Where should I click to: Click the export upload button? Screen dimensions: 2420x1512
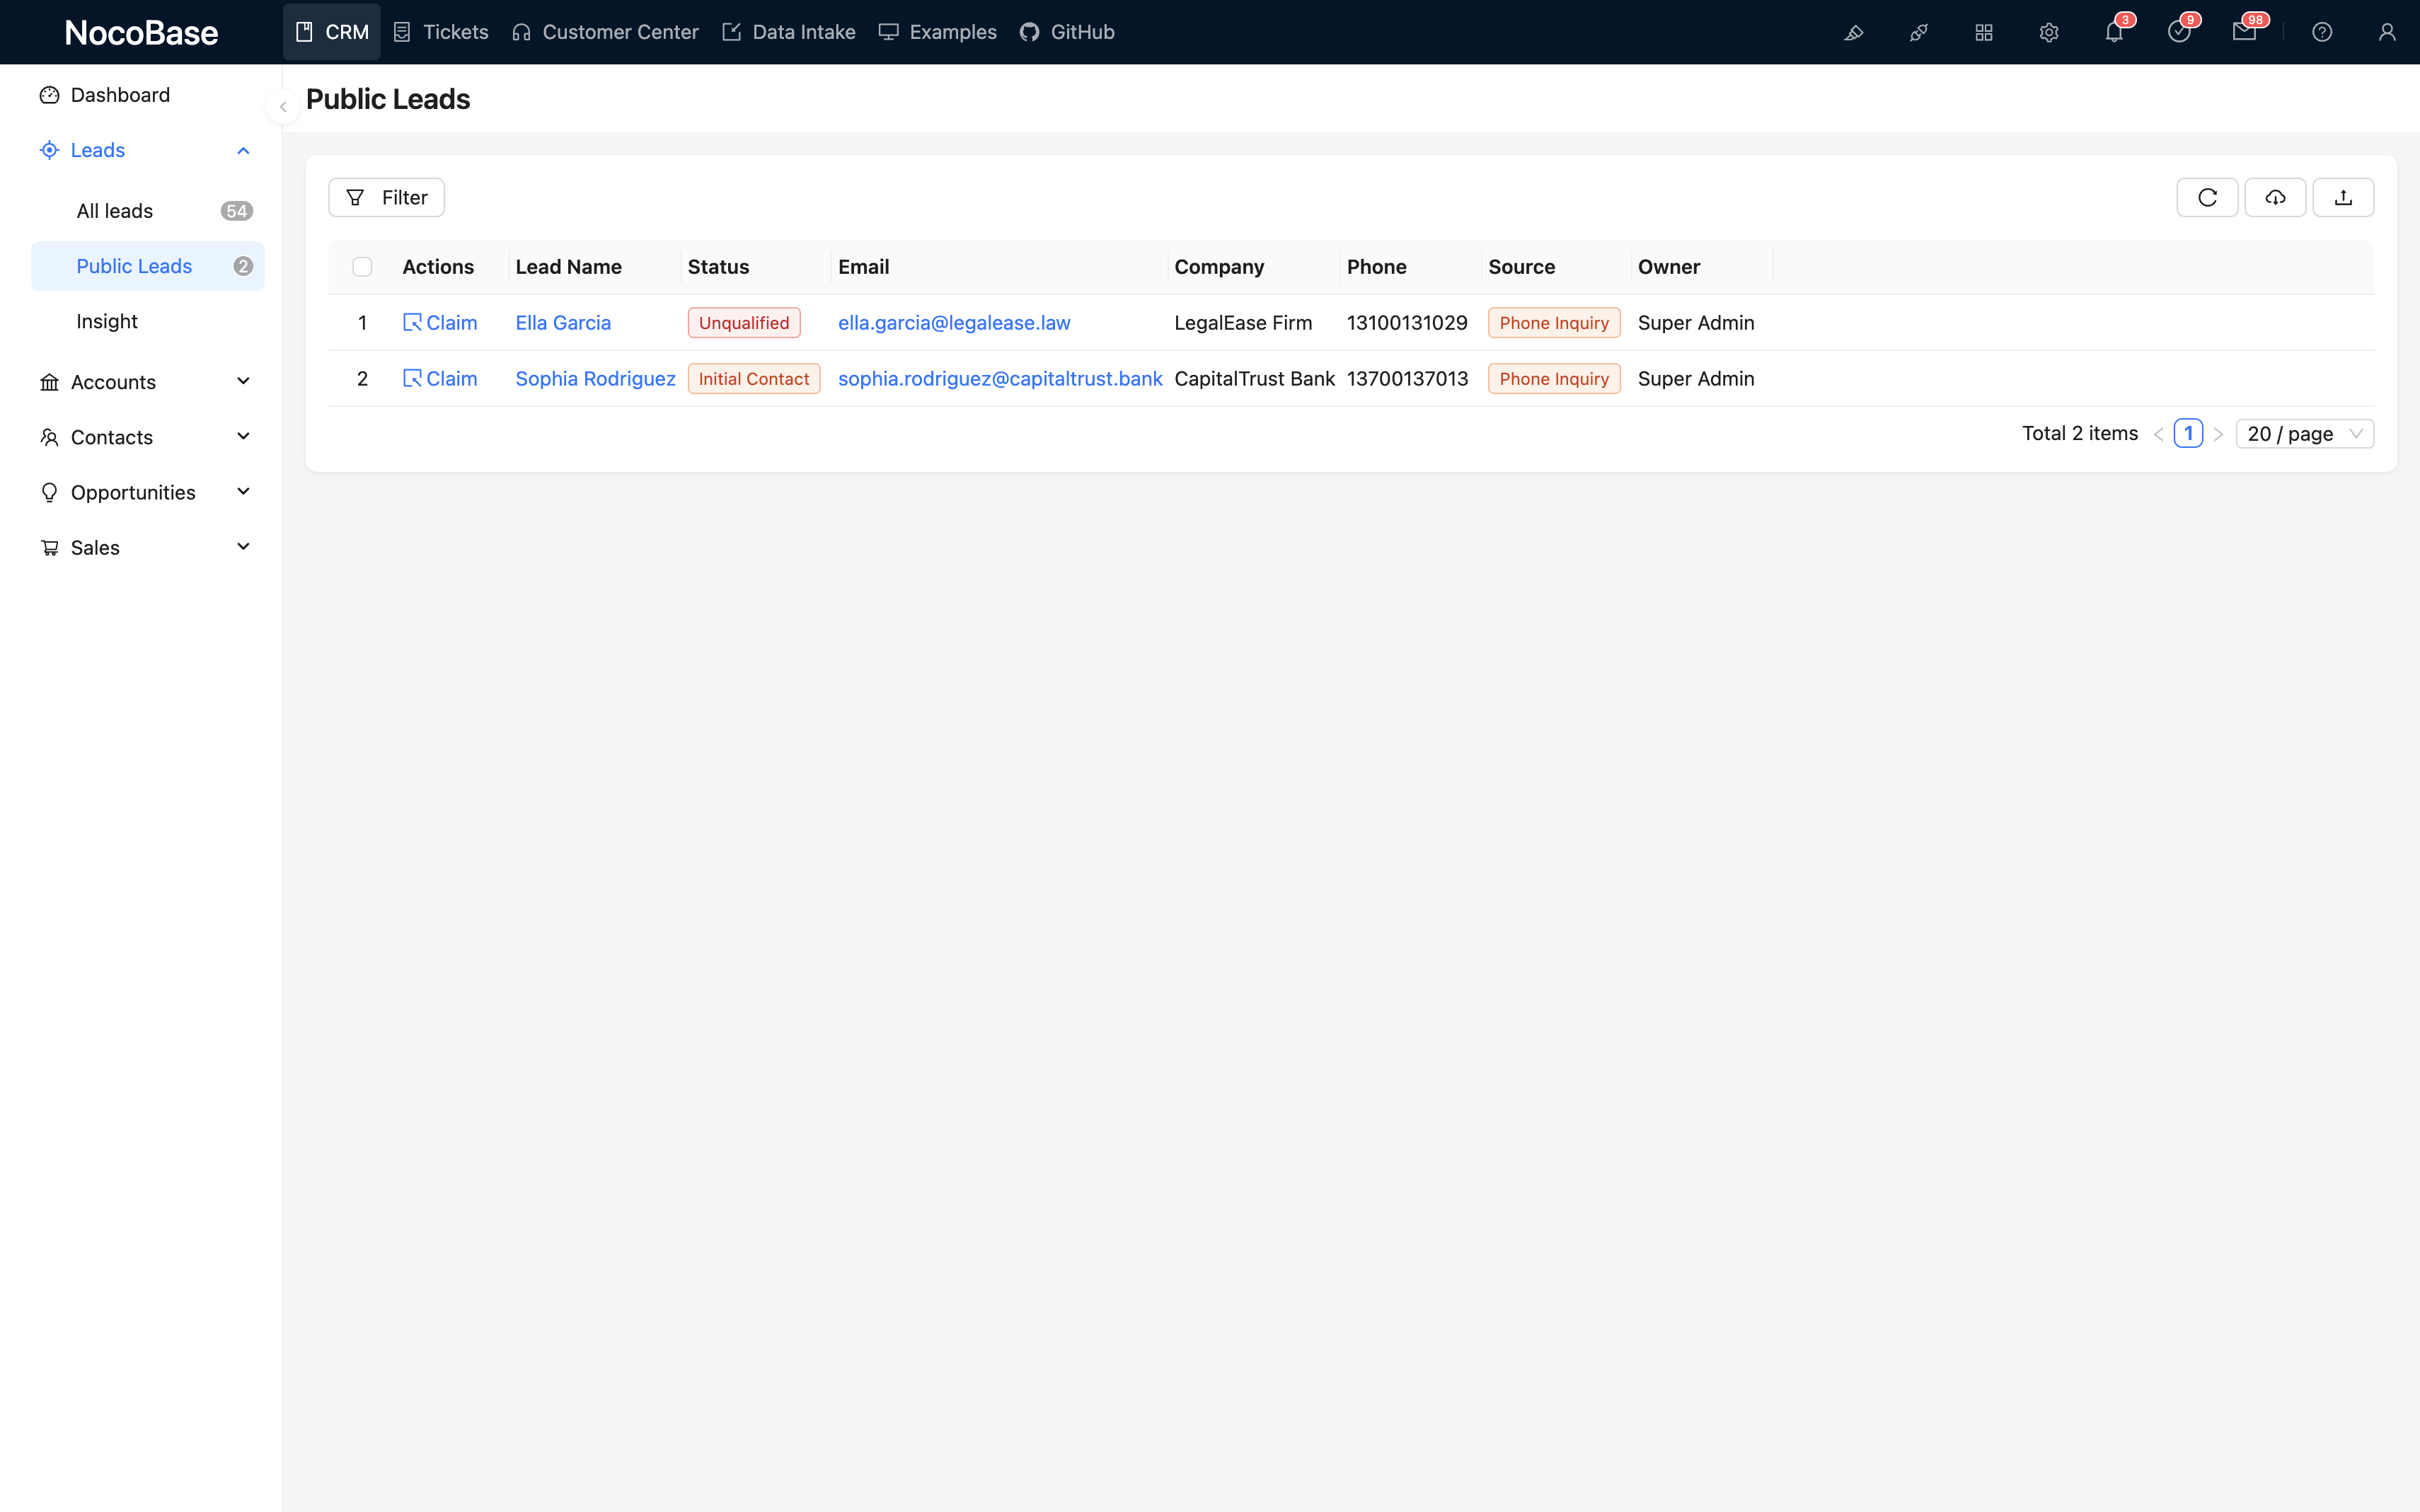(x=2343, y=197)
